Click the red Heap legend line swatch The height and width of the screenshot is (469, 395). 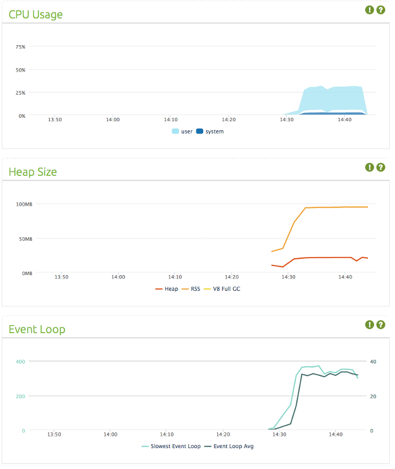pos(159,289)
